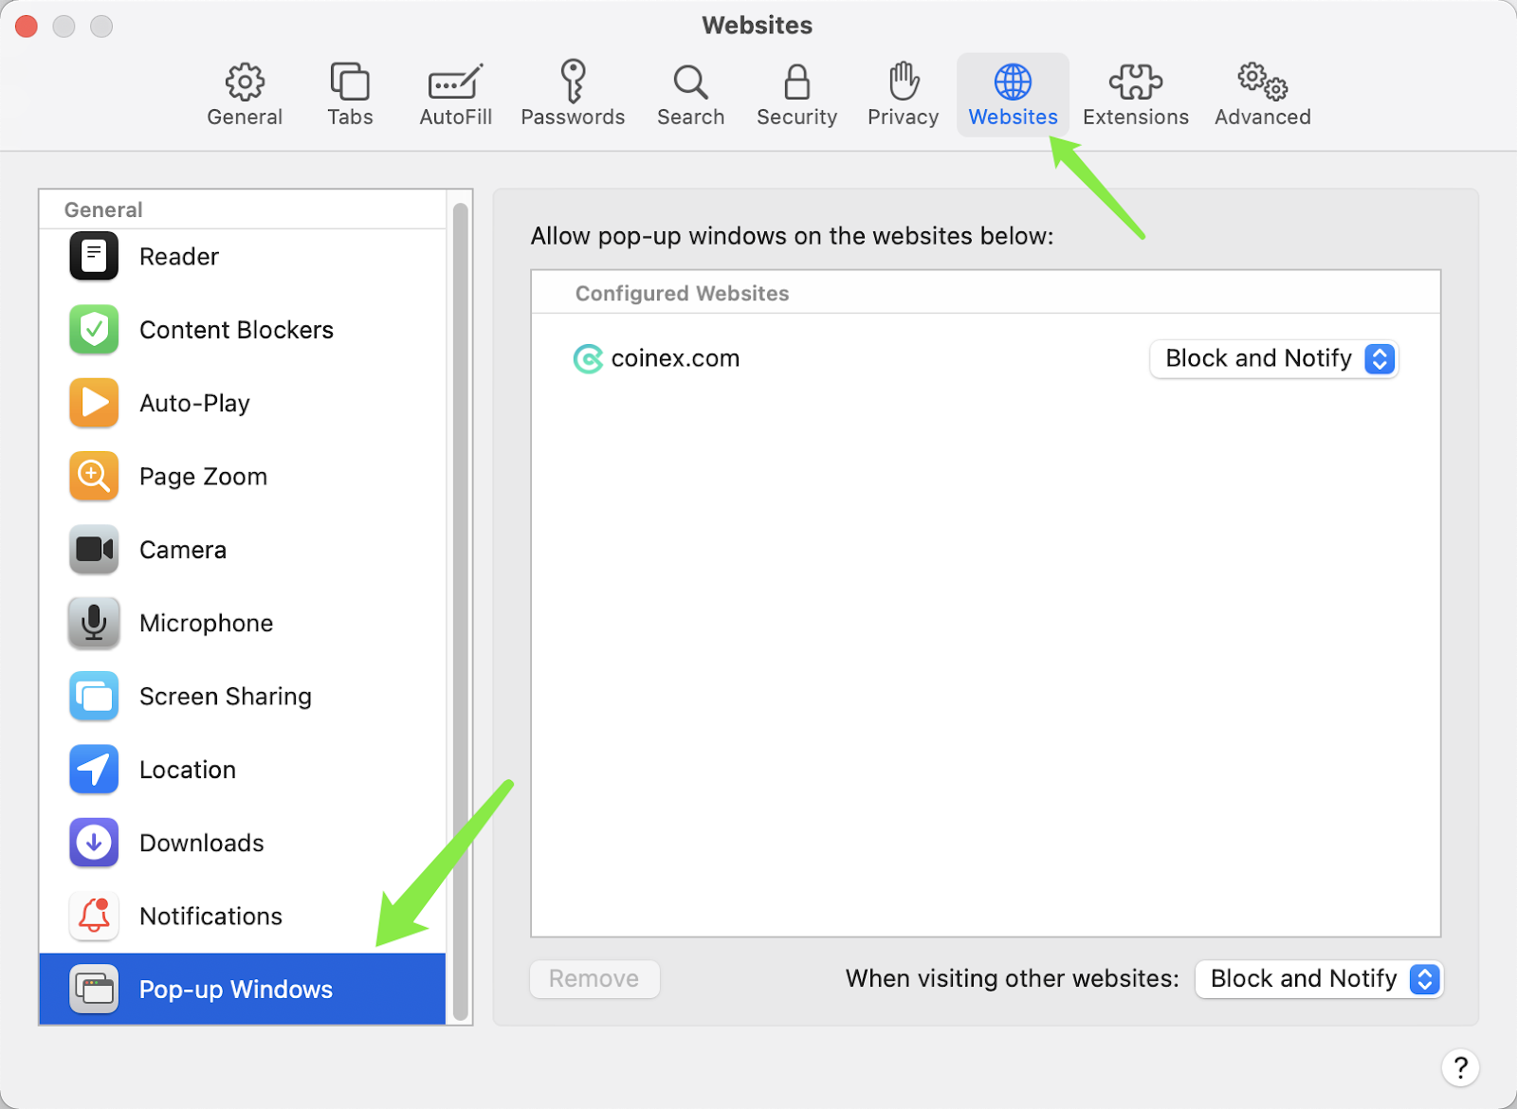This screenshot has width=1517, height=1109.
Task: Select Auto-Play in the sidebar
Action: (243, 403)
